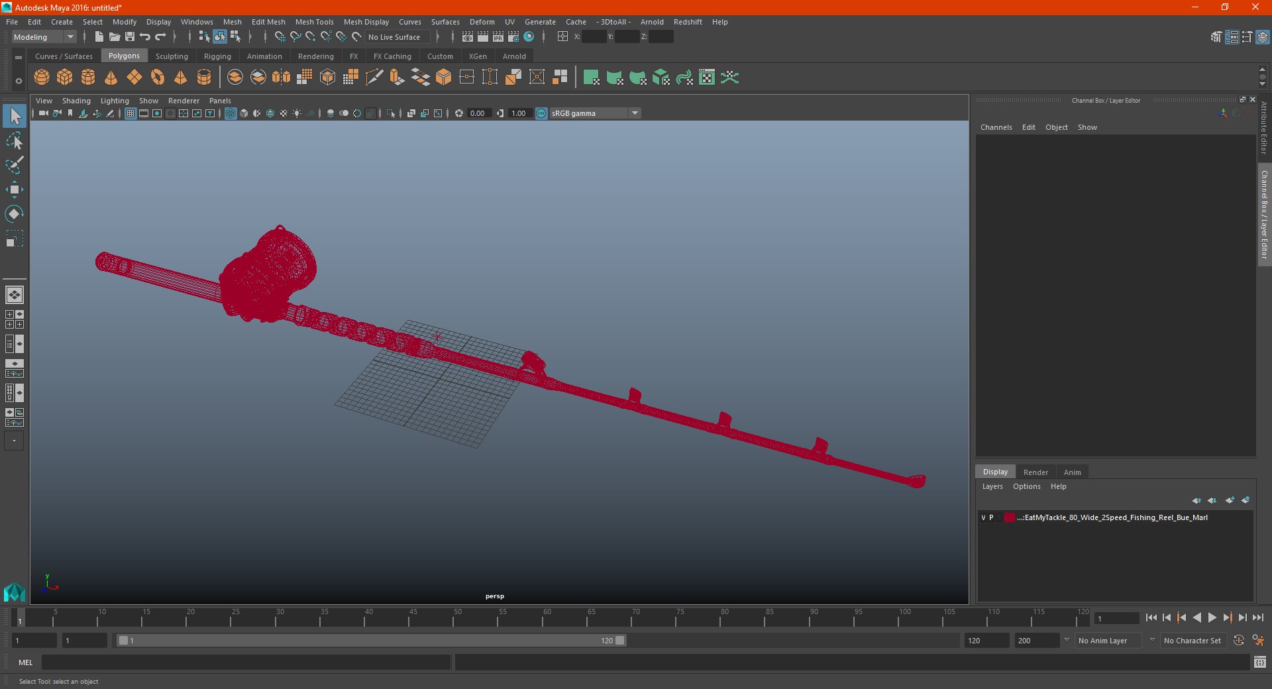The width and height of the screenshot is (1272, 689).
Task: Open Channels menu in Channel Box
Action: click(996, 127)
